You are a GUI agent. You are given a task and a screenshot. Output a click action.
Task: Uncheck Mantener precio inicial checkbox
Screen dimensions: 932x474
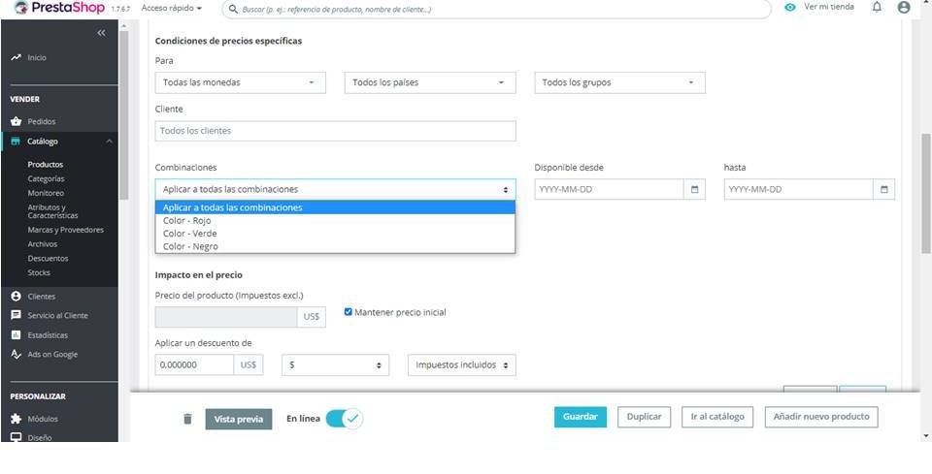349,312
